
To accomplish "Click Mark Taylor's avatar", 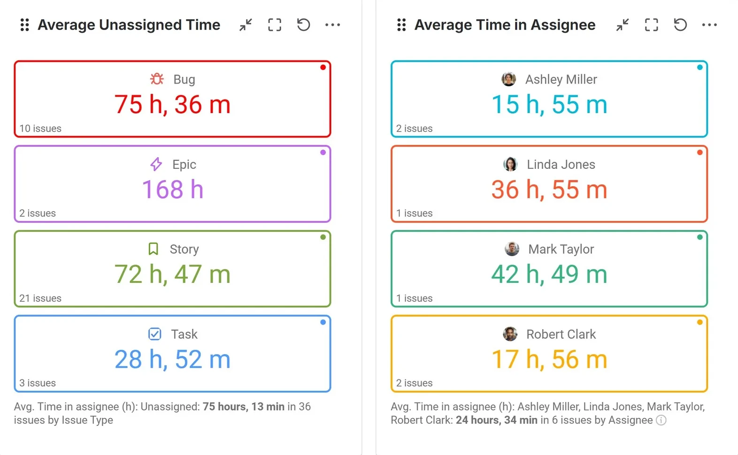I will click(x=512, y=249).
